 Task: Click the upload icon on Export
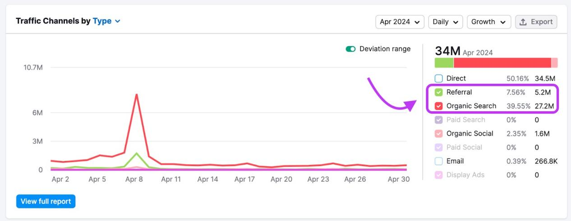coord(523,22)
